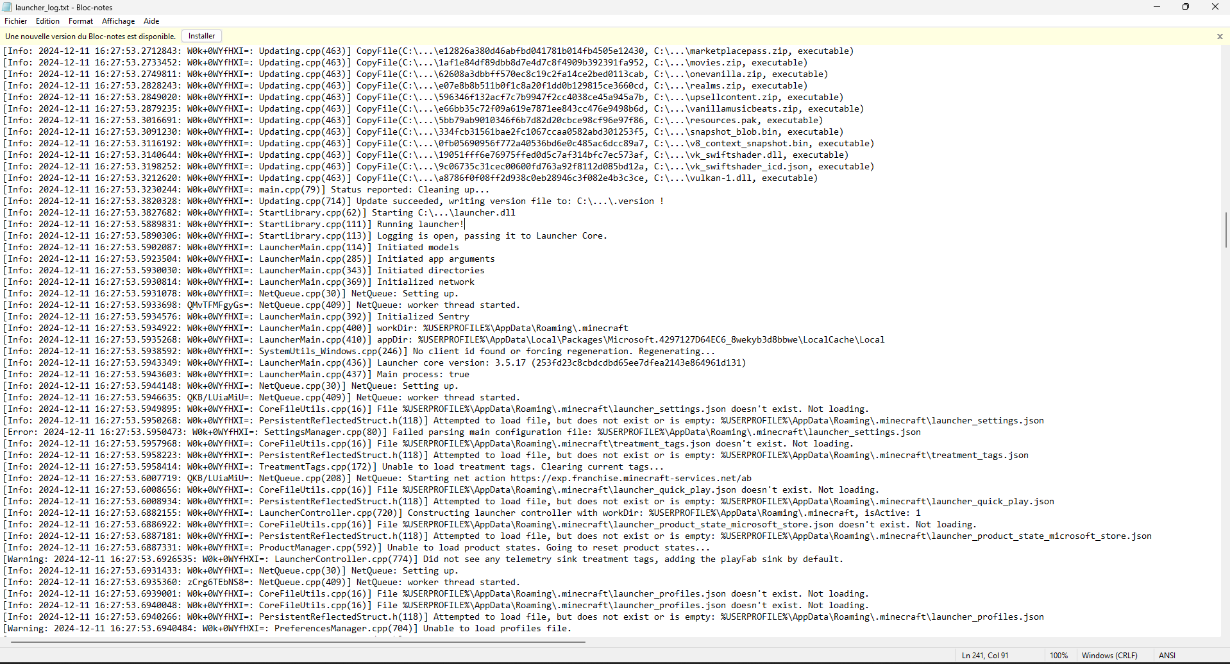The height and width of the screenshot is (664, 1230).
Task: Click the Notepad icon in title bar
Action: click(7, 7)
